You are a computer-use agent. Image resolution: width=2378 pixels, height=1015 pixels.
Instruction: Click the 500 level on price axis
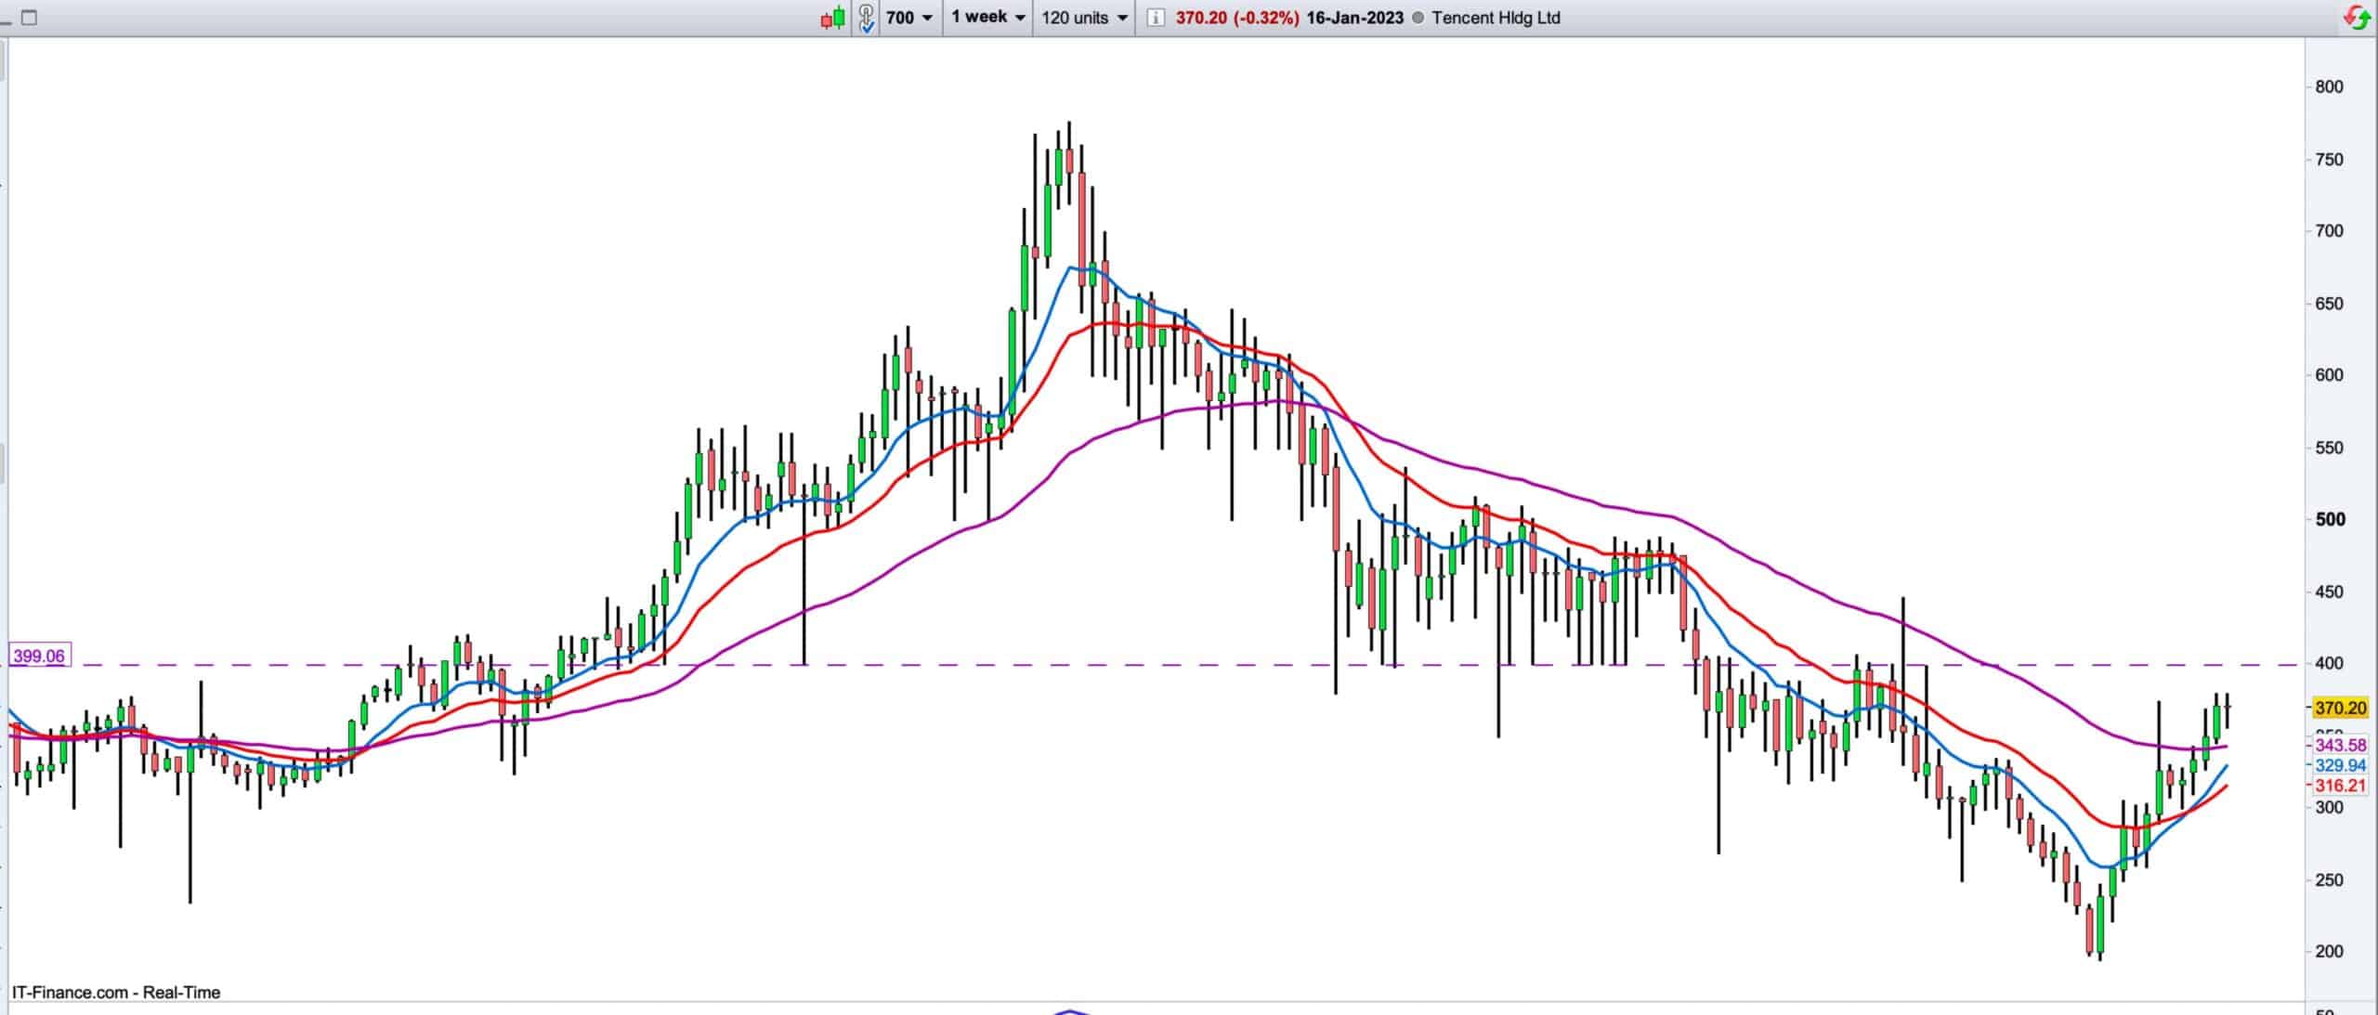coord(2330,519)
